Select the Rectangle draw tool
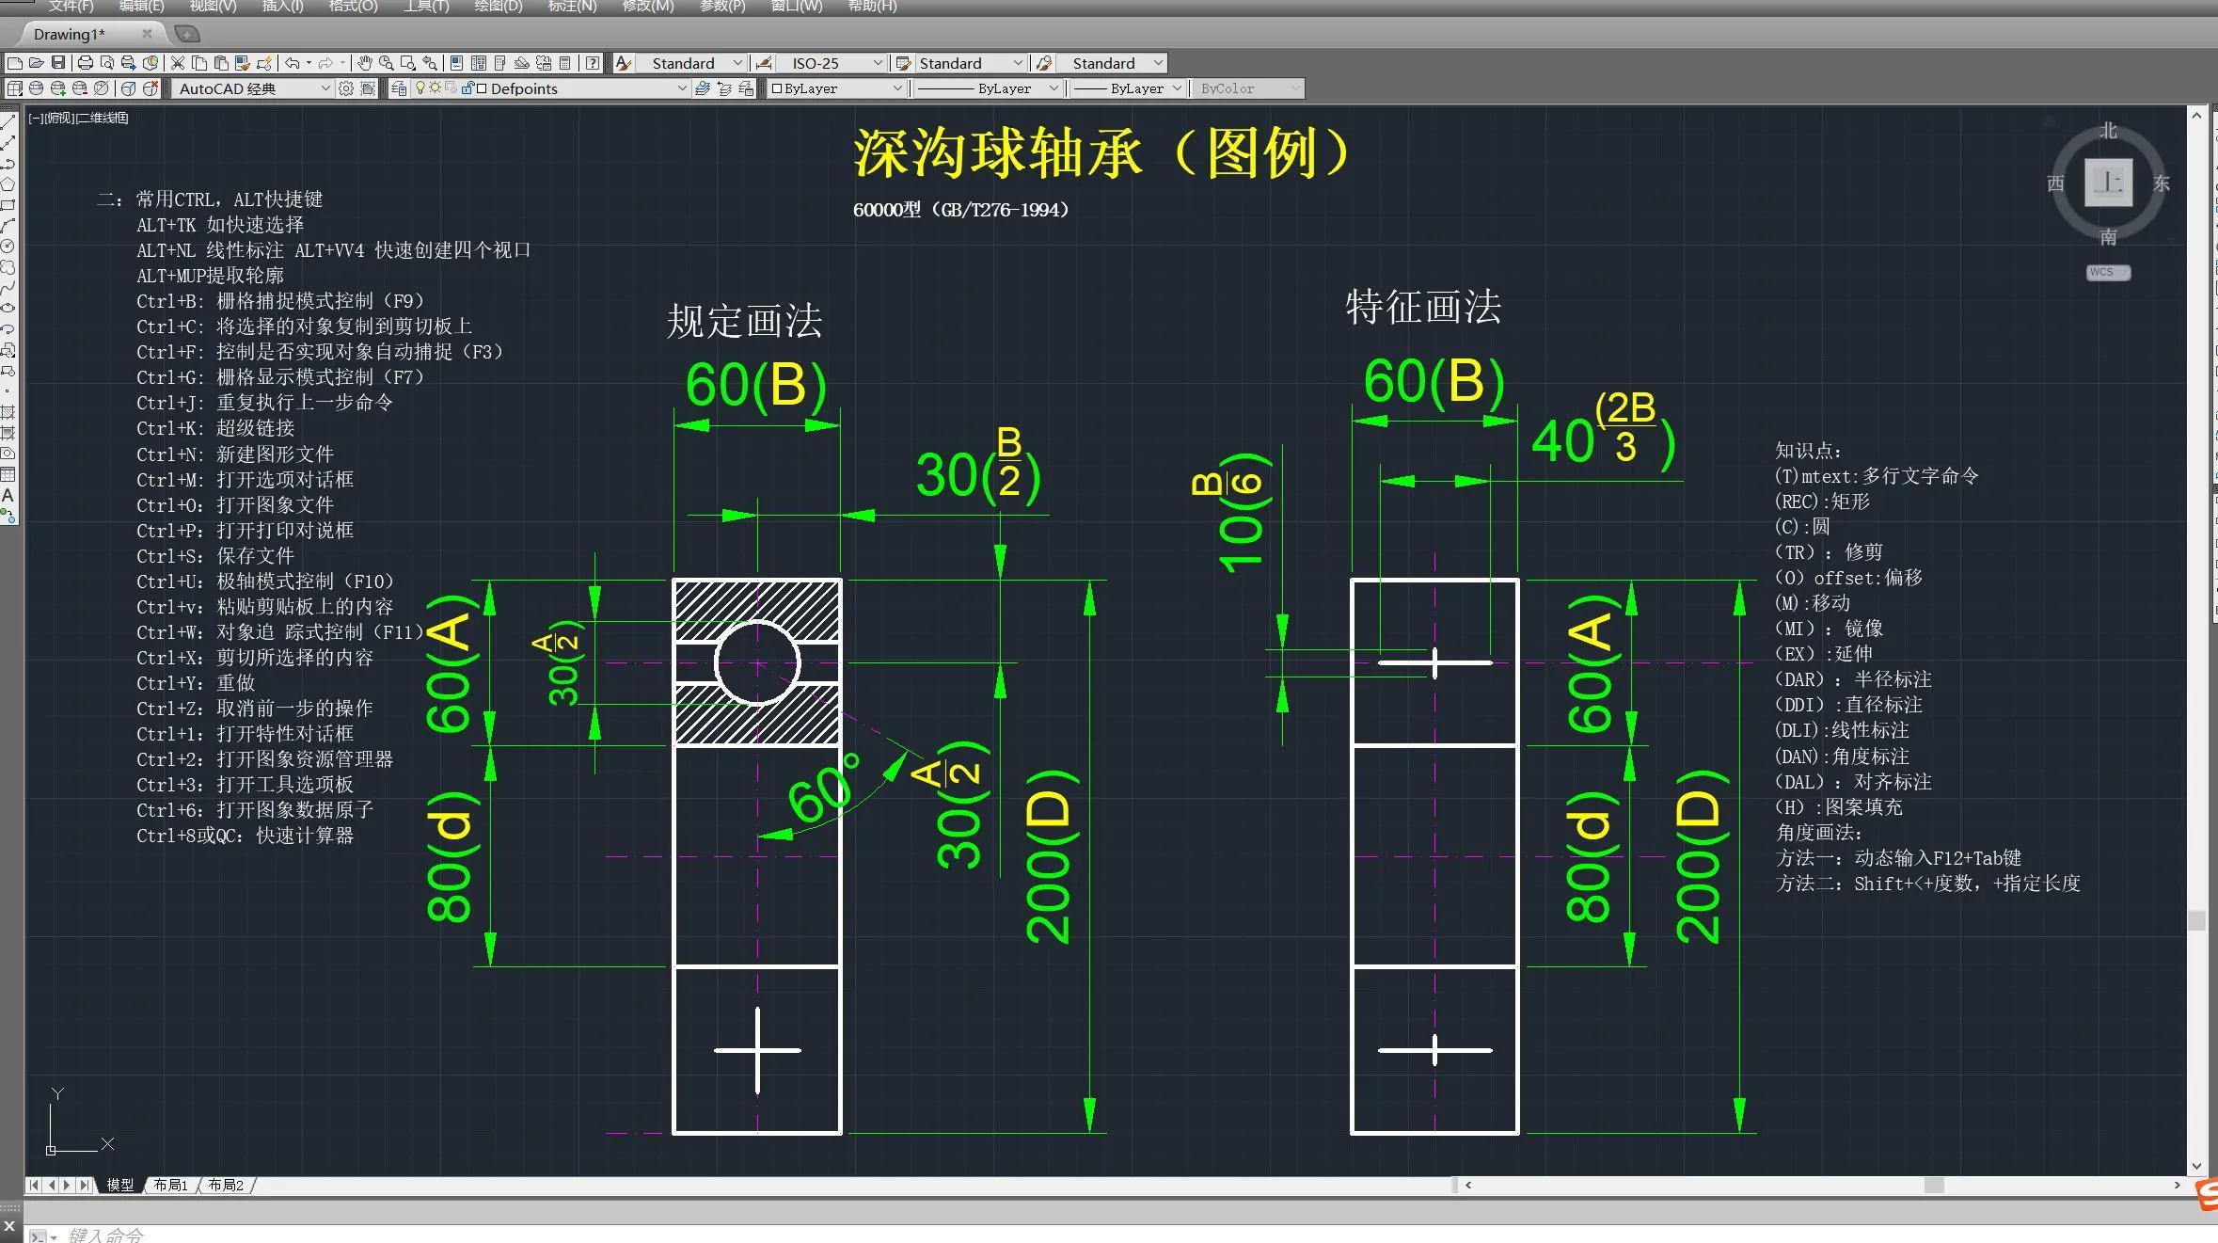 click(8, 204)
